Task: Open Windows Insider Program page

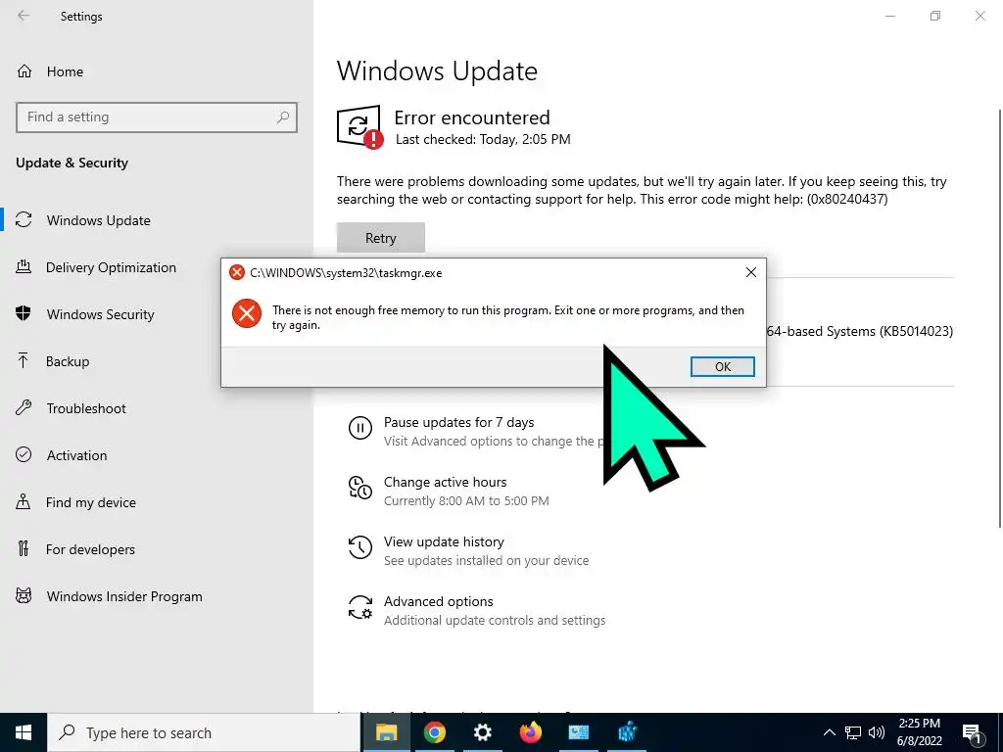Action: tap(124, 596)
